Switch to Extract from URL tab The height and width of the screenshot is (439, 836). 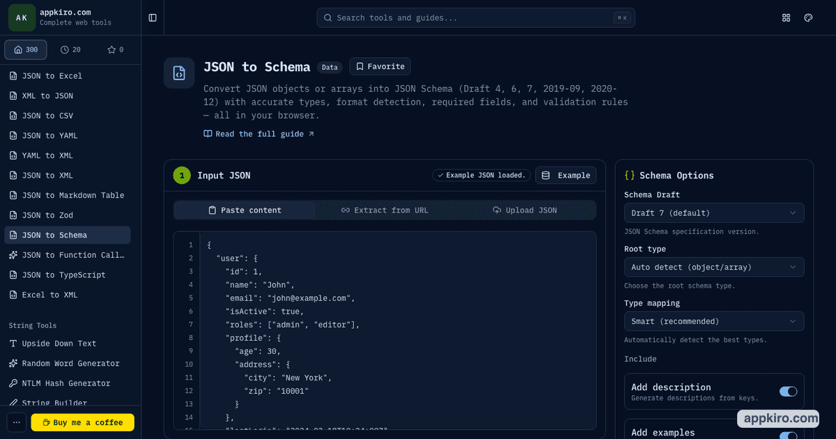tap(385, 210)
